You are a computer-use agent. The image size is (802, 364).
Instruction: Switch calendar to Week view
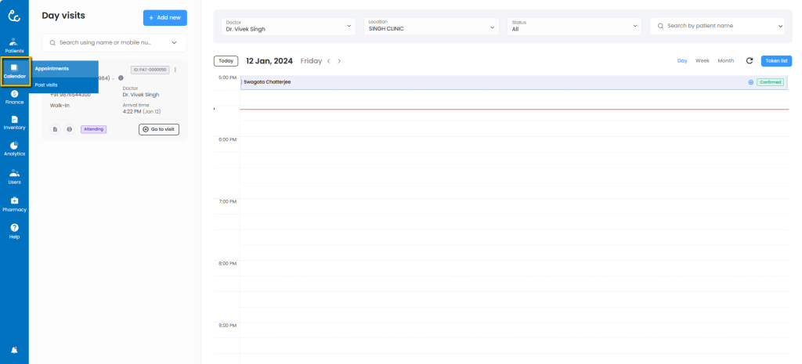coord(703,60)
